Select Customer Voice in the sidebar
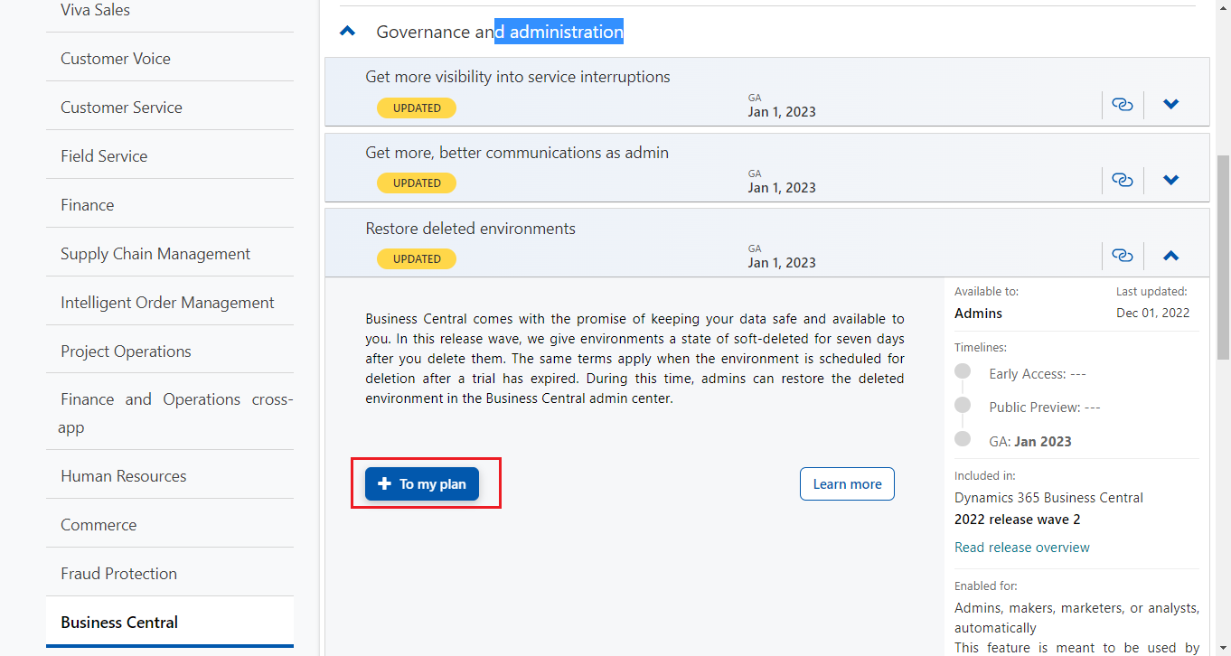This screenshot has width=1231, height=656. (x=115, y=58)
